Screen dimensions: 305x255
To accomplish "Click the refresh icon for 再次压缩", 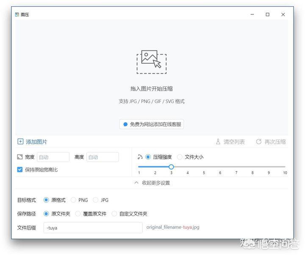I will tap(258, 142).
